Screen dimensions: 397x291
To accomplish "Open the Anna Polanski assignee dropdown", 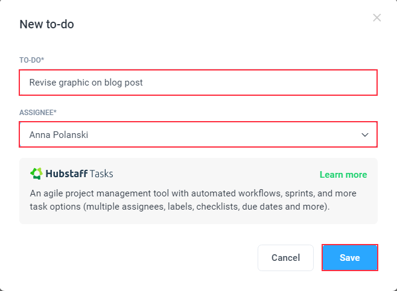I will pyautogui.click(x=198, y=134).
